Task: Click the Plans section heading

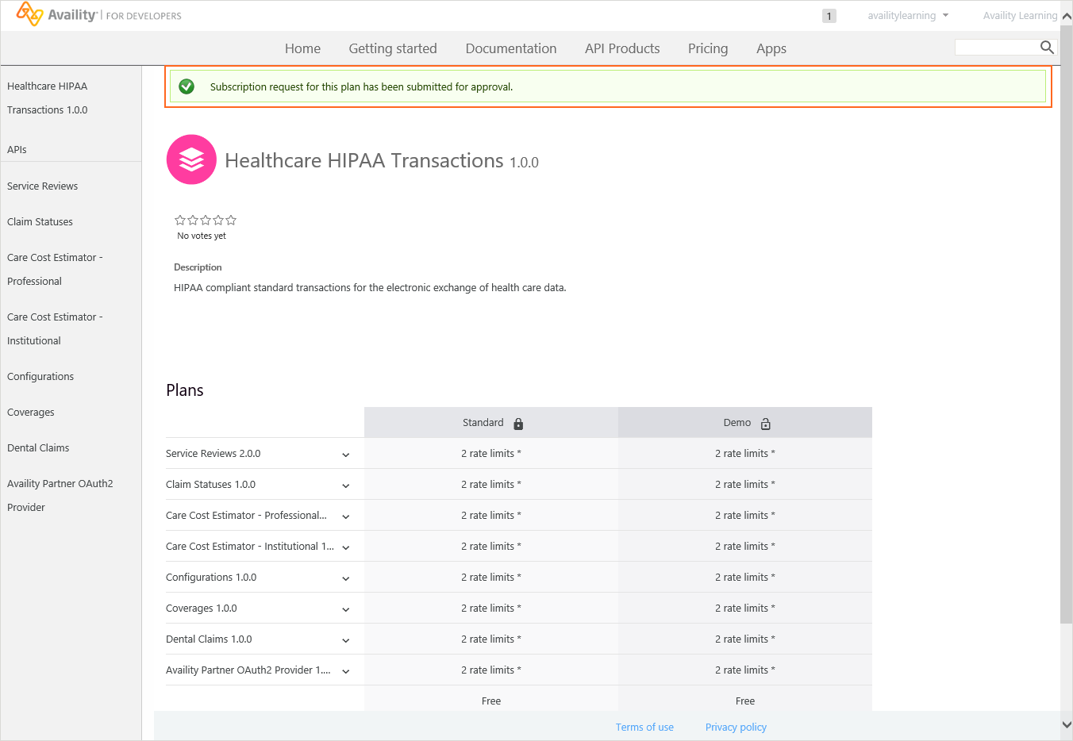Action: pos(185,390)
